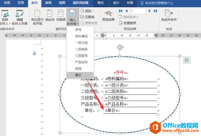201x136 pixels.
Task: Click Check for Errors (检查错误)
Action: tap(128, 23)
